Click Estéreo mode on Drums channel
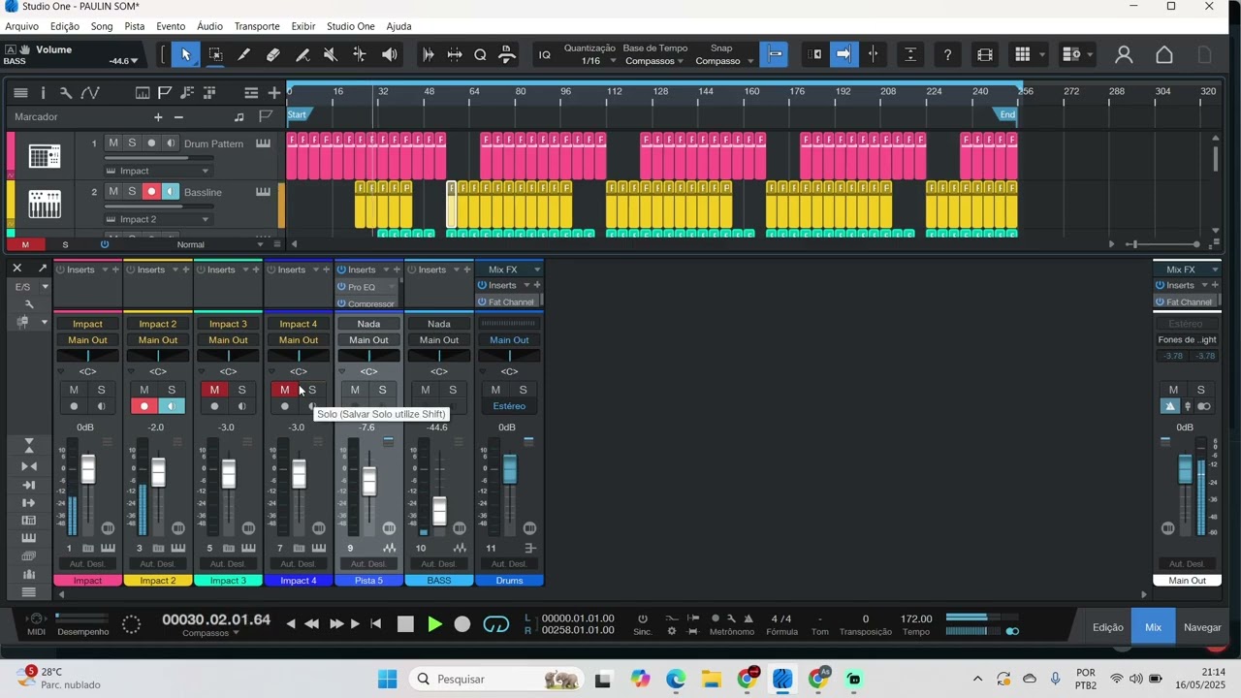1241x698 pixels. point(509,406)
